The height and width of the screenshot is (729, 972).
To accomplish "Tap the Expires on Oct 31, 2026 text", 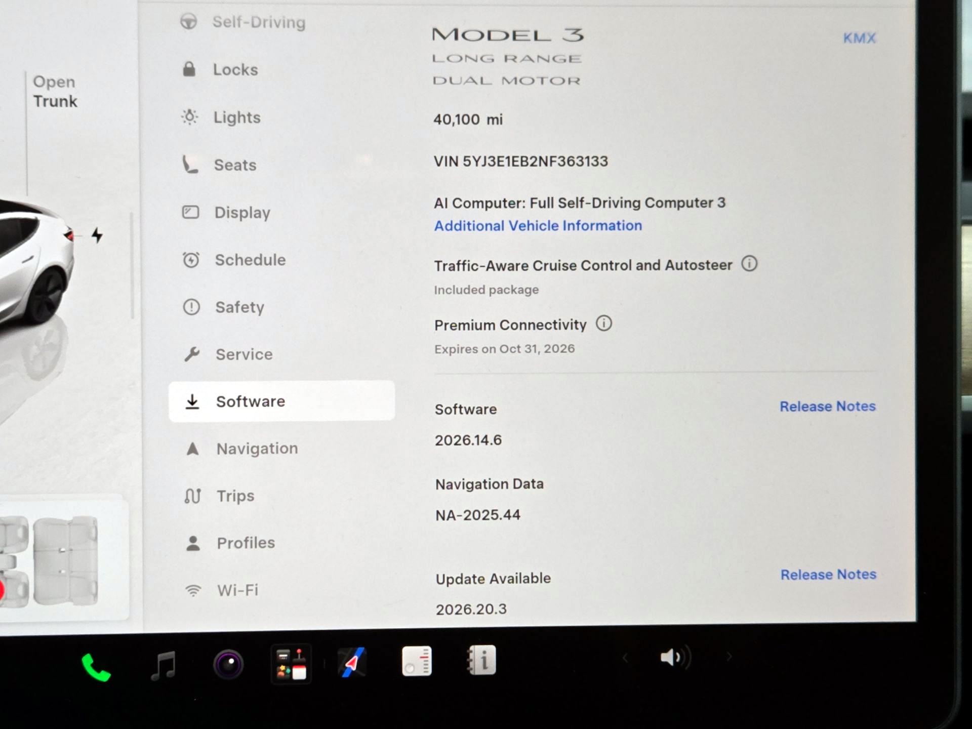I will pos(505,349).
